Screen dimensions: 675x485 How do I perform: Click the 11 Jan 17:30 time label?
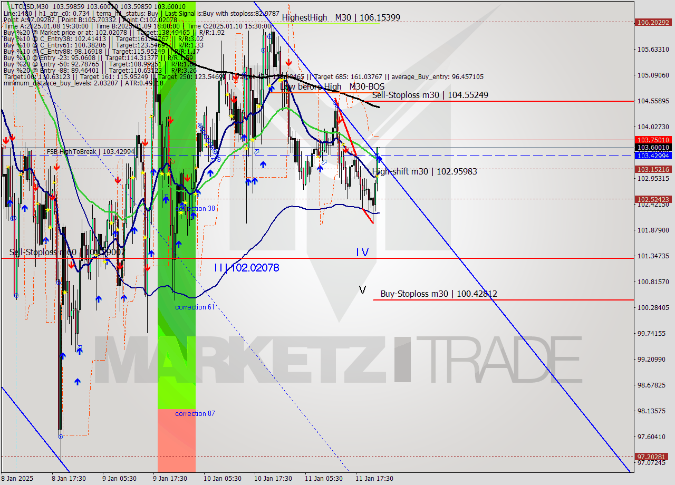(374, 479)
